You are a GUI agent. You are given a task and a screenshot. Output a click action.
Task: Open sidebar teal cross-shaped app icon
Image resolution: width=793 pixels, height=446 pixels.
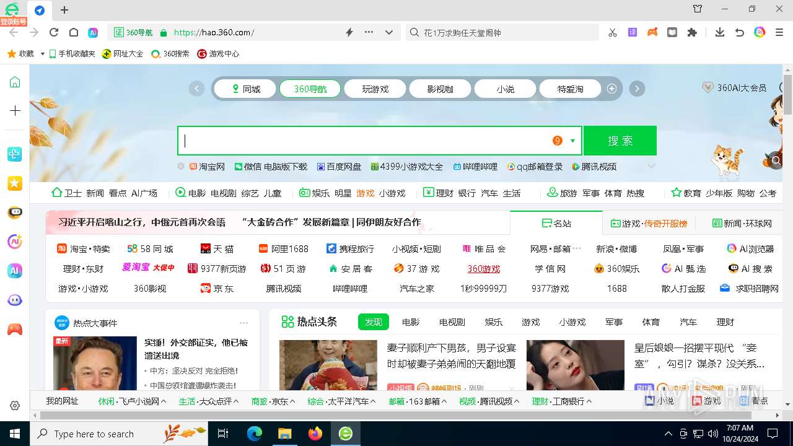pos(15,154)
